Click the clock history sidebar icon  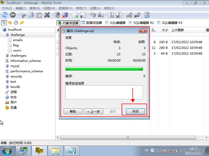click(16, 23)
